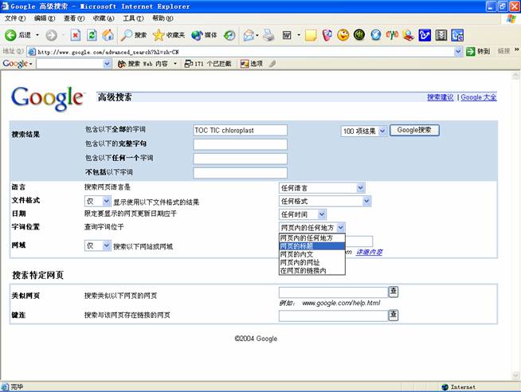Refresh the page with green arrows icon
521x392 pixels.
(92, 35)
